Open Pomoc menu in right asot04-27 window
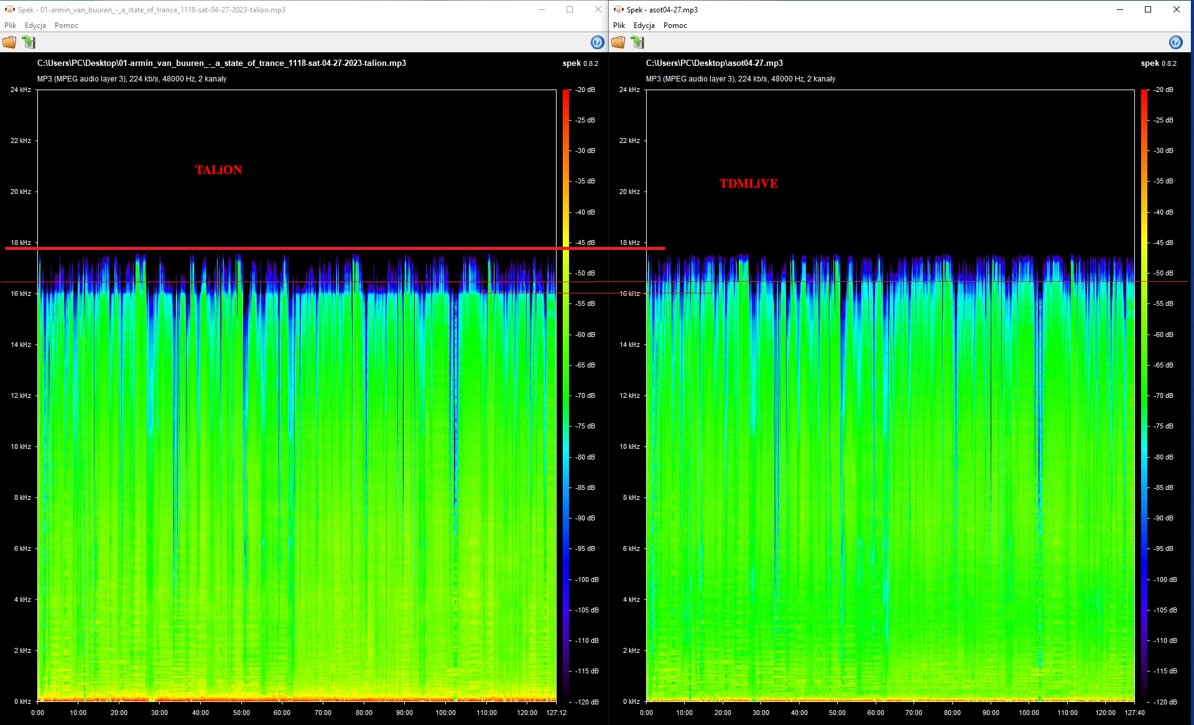The height and width of the screenshot is (725, 1194). (x=675, y=25)
